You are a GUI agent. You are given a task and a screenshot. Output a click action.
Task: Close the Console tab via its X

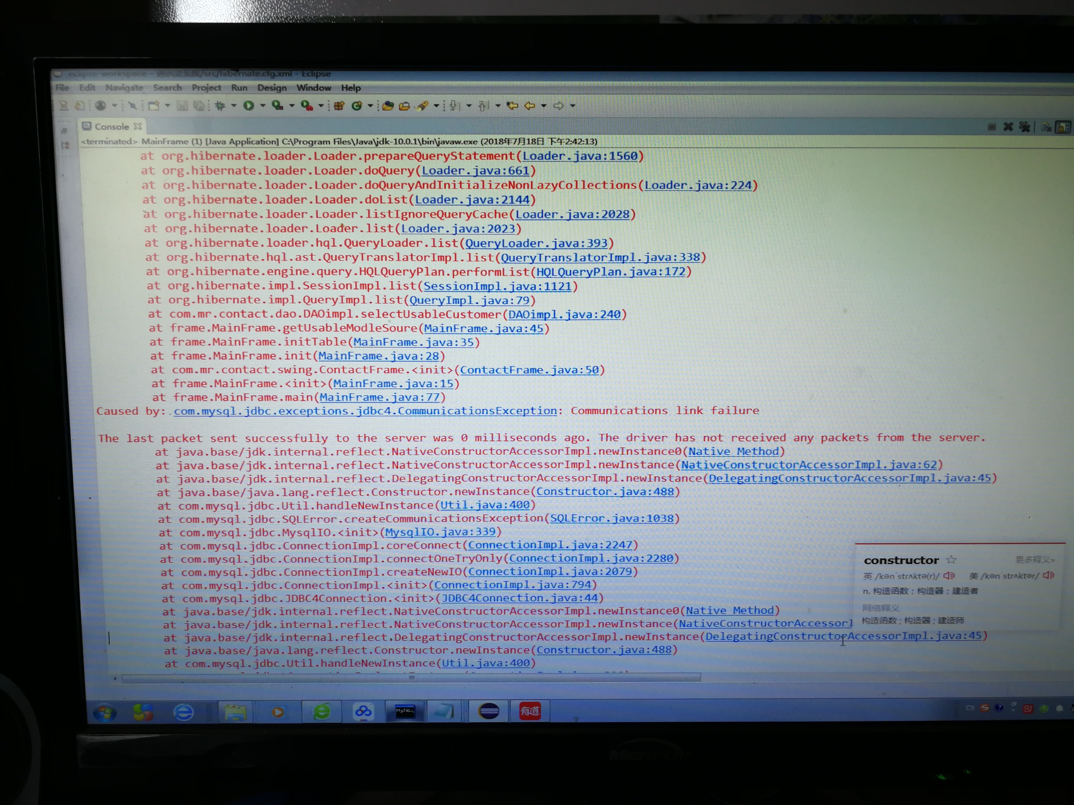pyautogui.click(x=138, y=126)
